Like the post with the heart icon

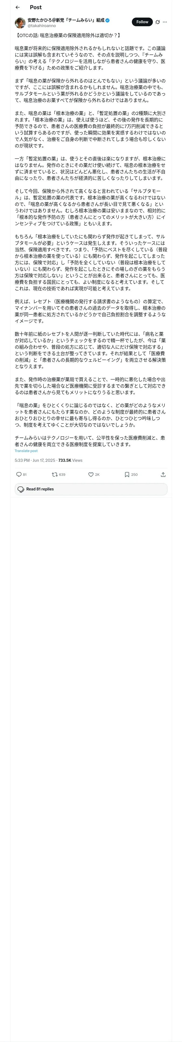[91, 474]
